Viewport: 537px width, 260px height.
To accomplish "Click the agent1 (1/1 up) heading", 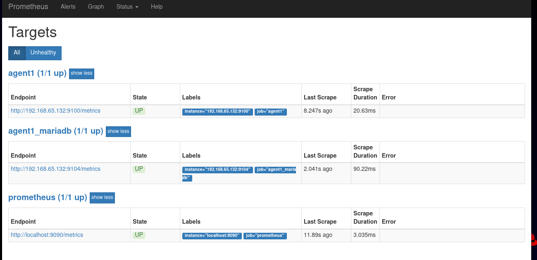I will pos(37,73).
